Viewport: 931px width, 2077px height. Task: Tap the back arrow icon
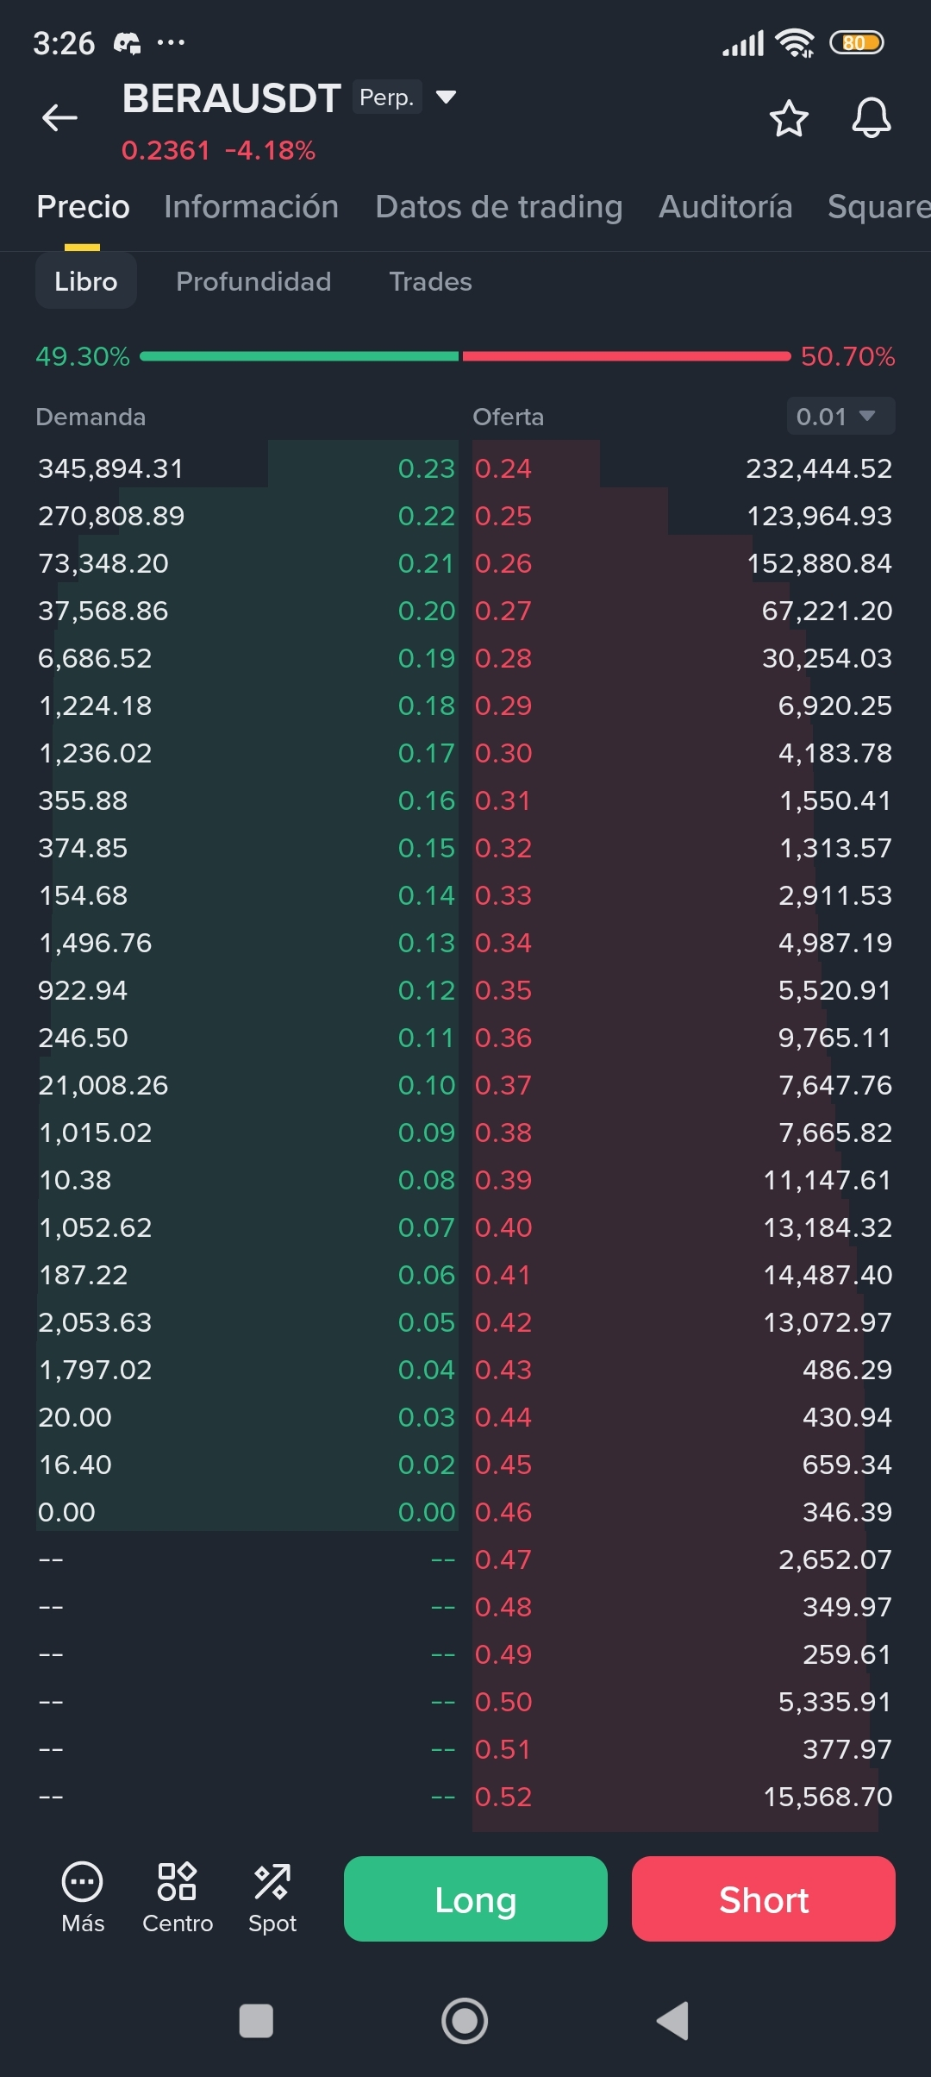point(59,117)
